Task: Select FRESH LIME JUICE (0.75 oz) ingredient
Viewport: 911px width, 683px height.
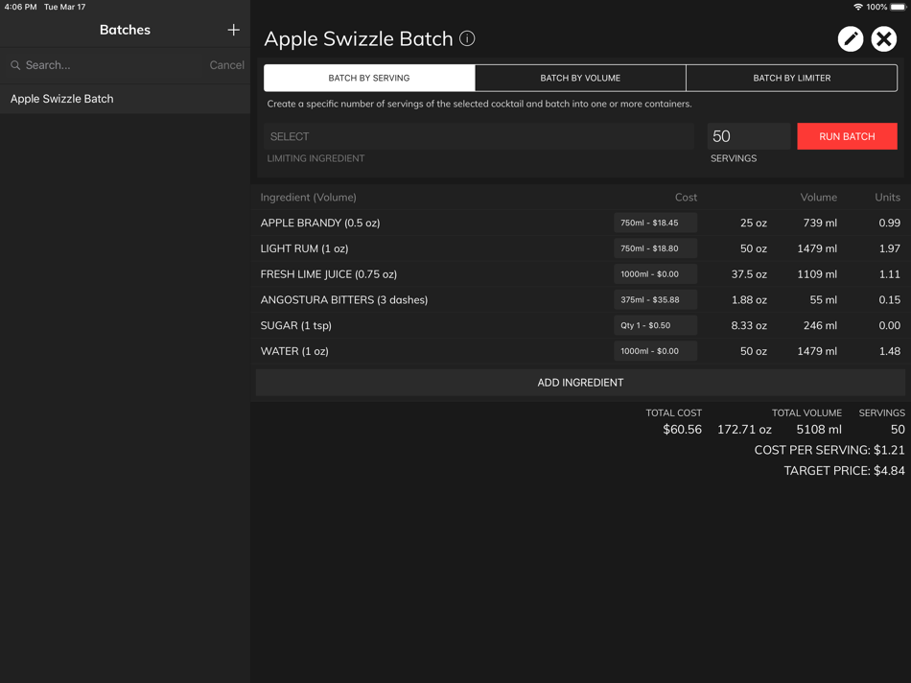Action: point(329,273)
